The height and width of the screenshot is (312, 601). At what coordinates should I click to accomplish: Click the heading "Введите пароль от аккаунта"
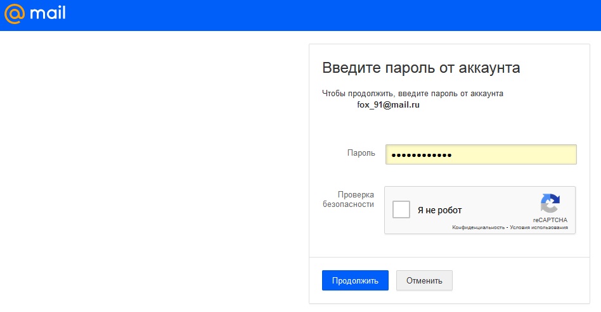pyautogui.click(x=421, y=68)
